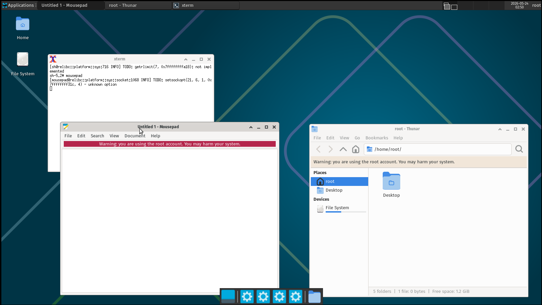Screen dimensions: 542x305
Task: Open Thunar's View menu
Action: click(345, 138)
